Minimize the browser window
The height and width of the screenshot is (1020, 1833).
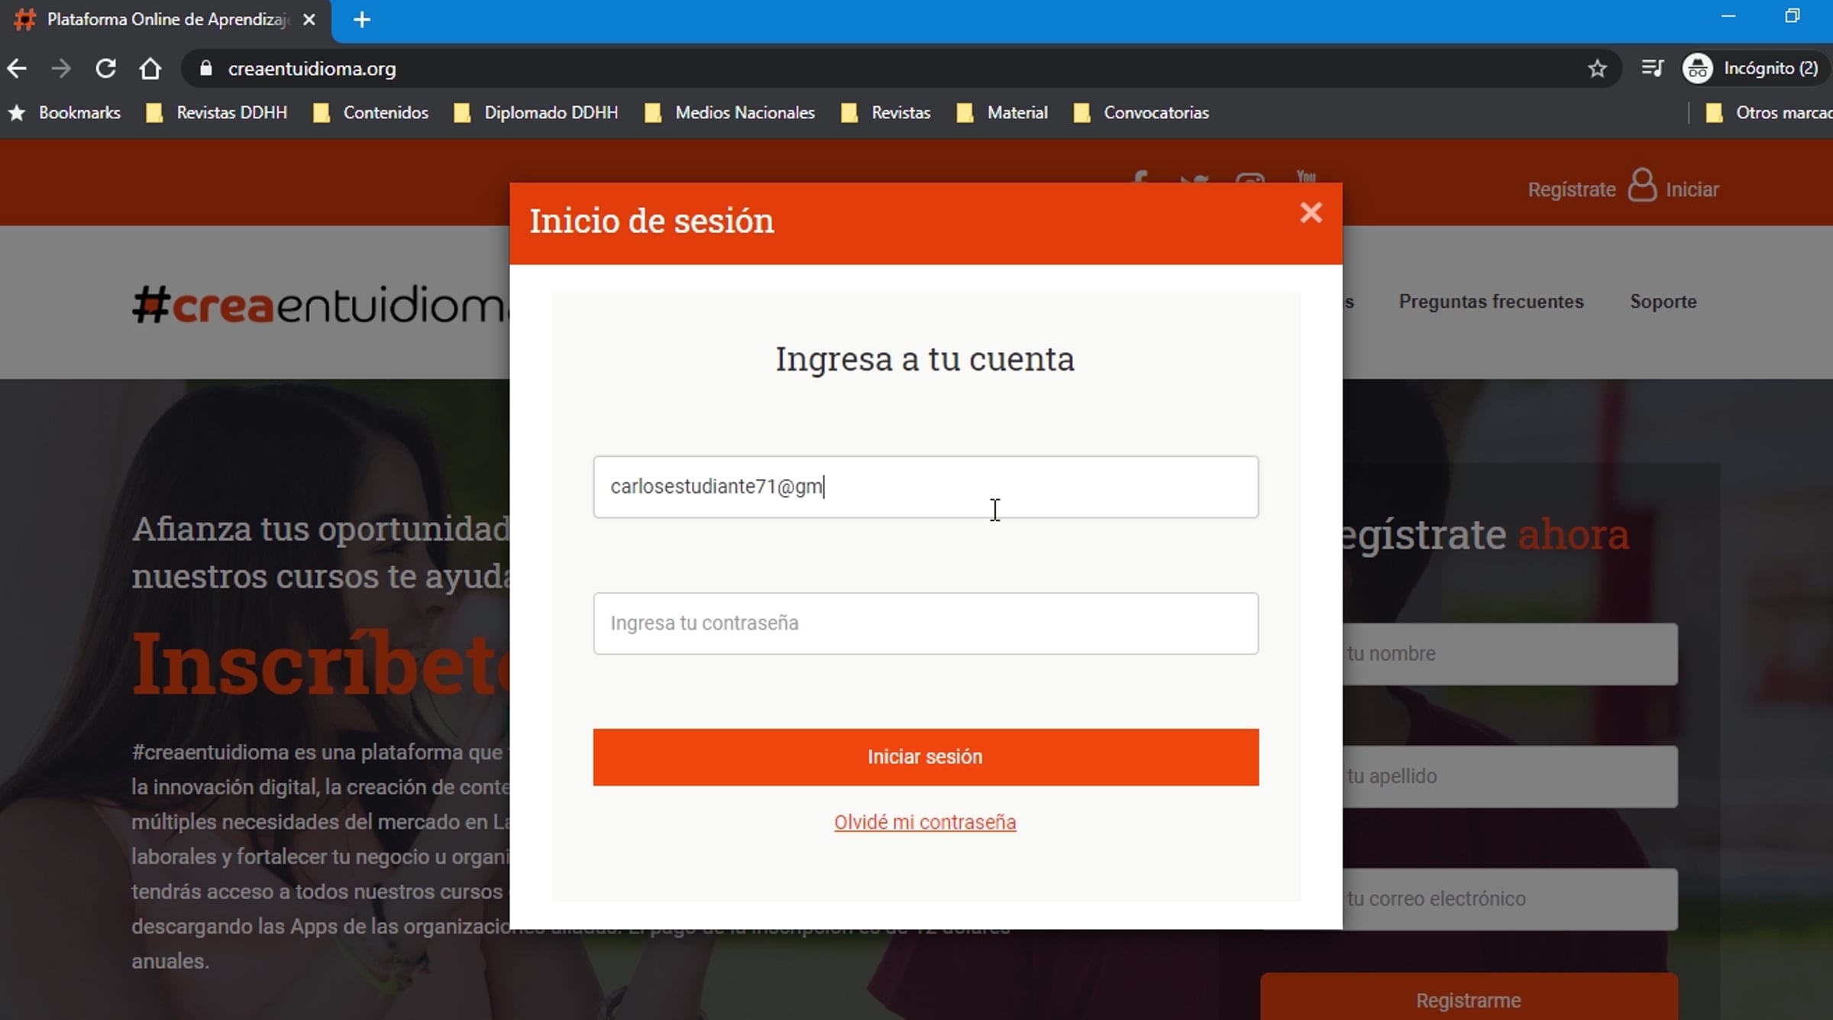pos(1728,16)
